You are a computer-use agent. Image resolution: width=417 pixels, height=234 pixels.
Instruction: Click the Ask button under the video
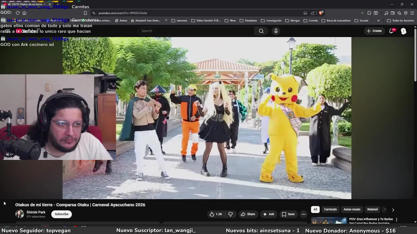coord(268,214)
